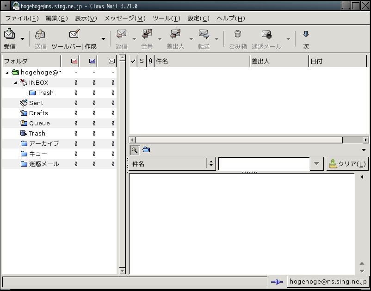The image size is (371, 291).
Task: Click the 受信 (receive mail) toolbar icon
Action: click(x=9, y=34)
